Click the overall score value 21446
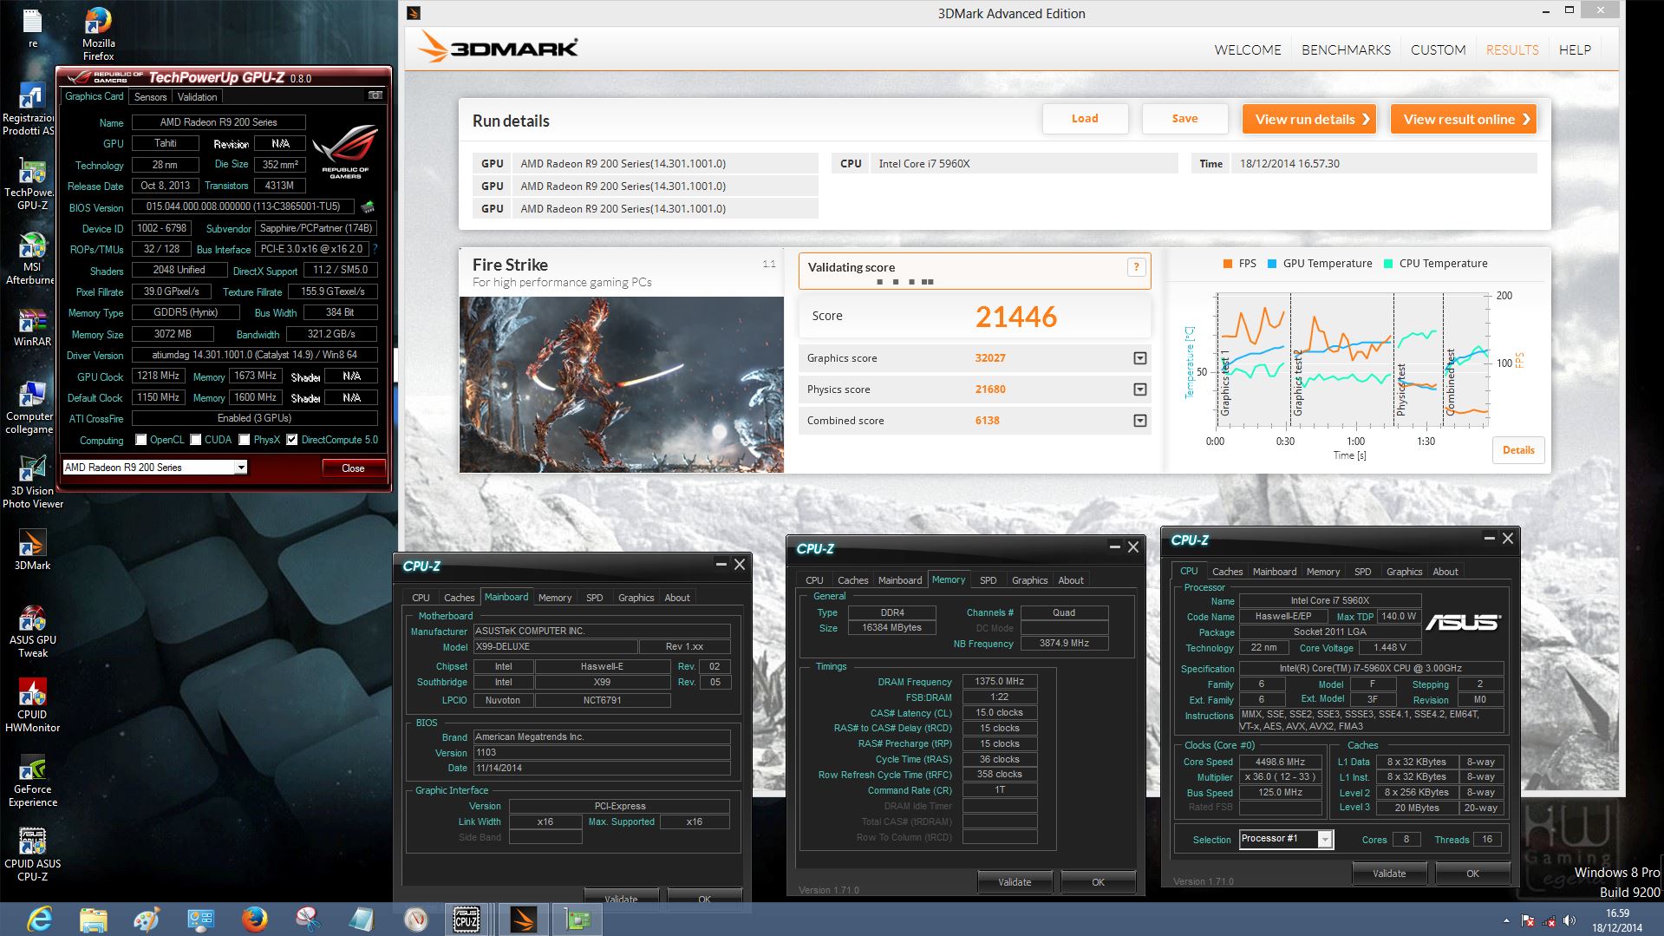 click(1016, 317)
